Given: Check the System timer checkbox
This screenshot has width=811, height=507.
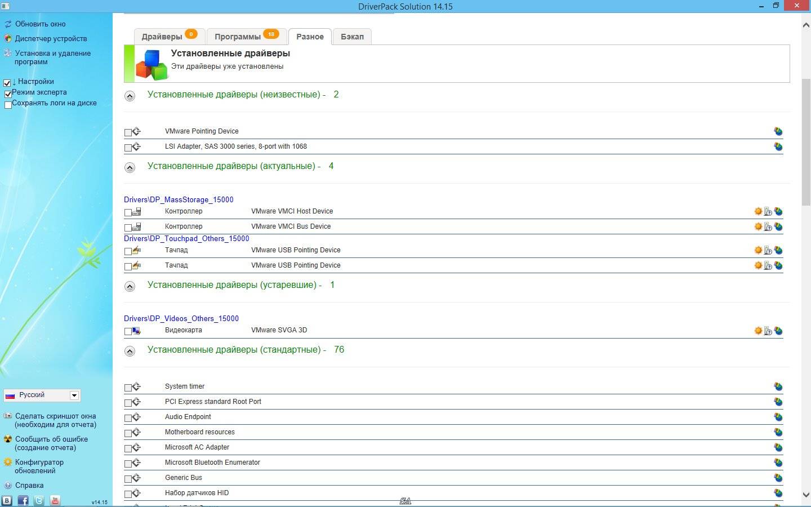Looking at the screenshot, I should [128, 388].
